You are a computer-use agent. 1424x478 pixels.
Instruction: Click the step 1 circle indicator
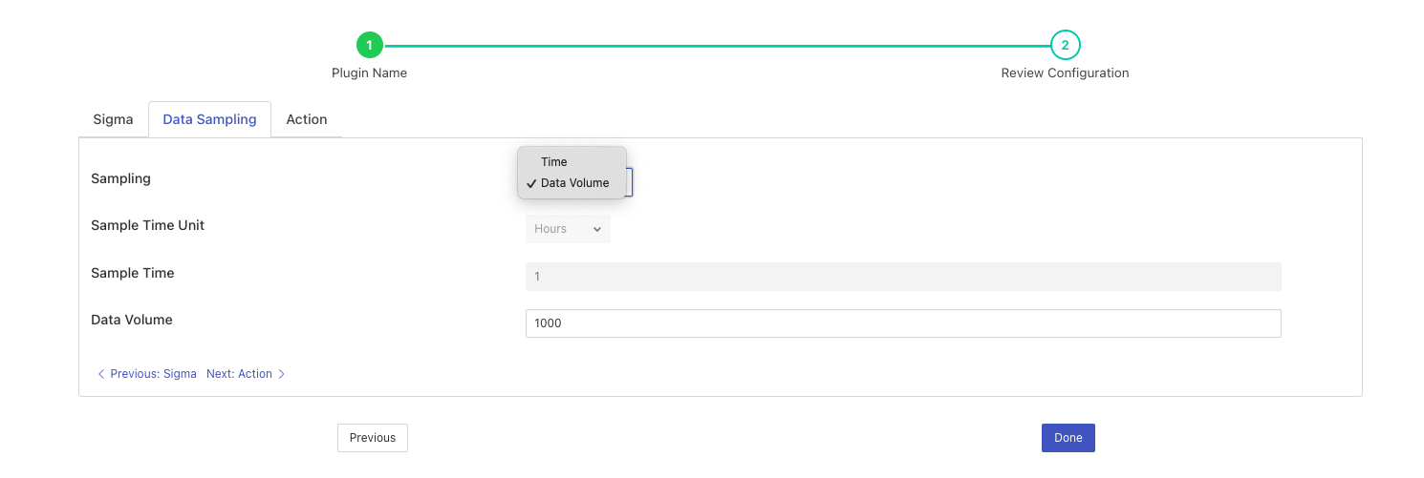pyautogui.click(x=369, y=45)
